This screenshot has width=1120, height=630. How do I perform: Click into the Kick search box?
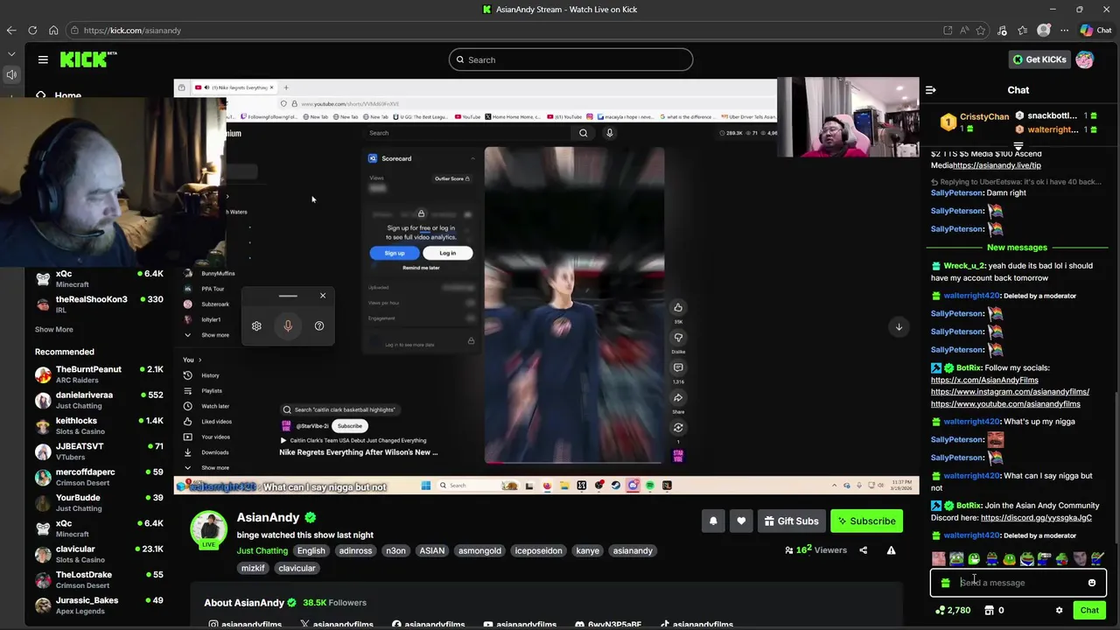pyautogui.click(x=570, y=59)
